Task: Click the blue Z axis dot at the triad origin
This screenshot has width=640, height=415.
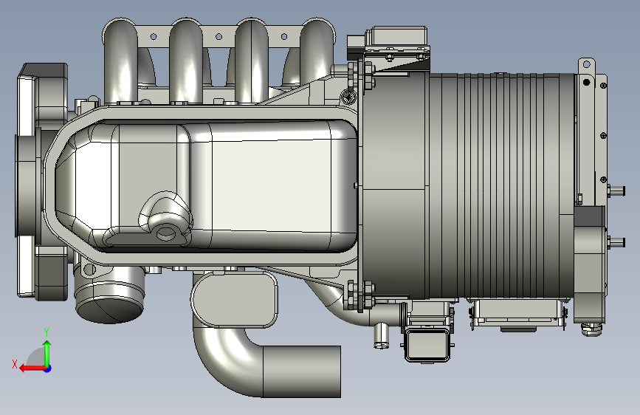Action: click(x=48, y=368)
